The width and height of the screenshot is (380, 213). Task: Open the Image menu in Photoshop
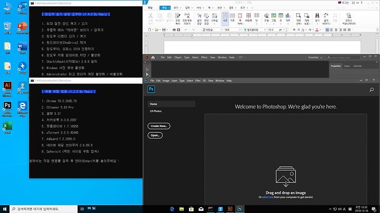click(x=166, y=81)
